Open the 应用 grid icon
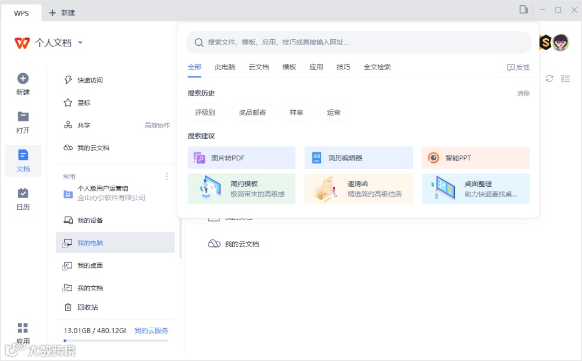Image resolution: width=582 pixels, height=361 pixels. pyautogui.click(x=23, y=328)
